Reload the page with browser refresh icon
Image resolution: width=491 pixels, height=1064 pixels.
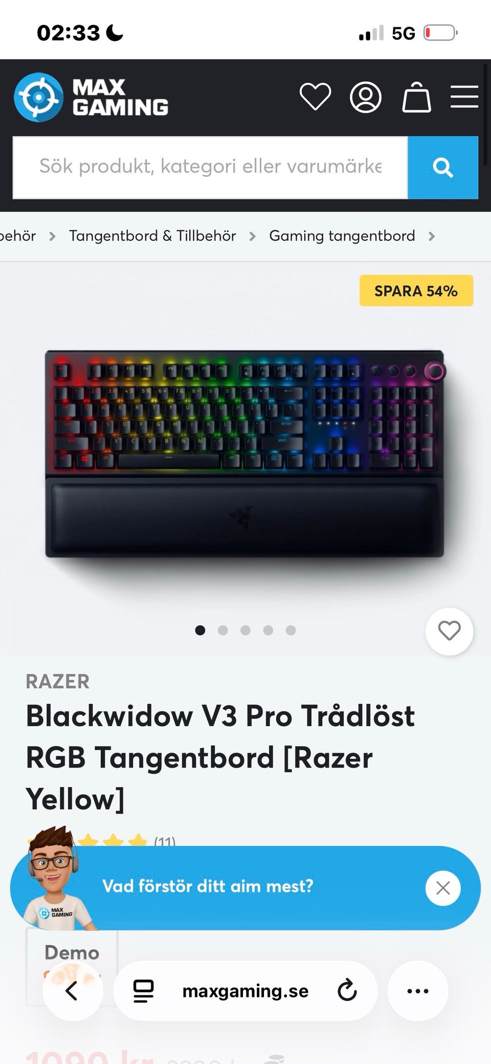(347, 991)
